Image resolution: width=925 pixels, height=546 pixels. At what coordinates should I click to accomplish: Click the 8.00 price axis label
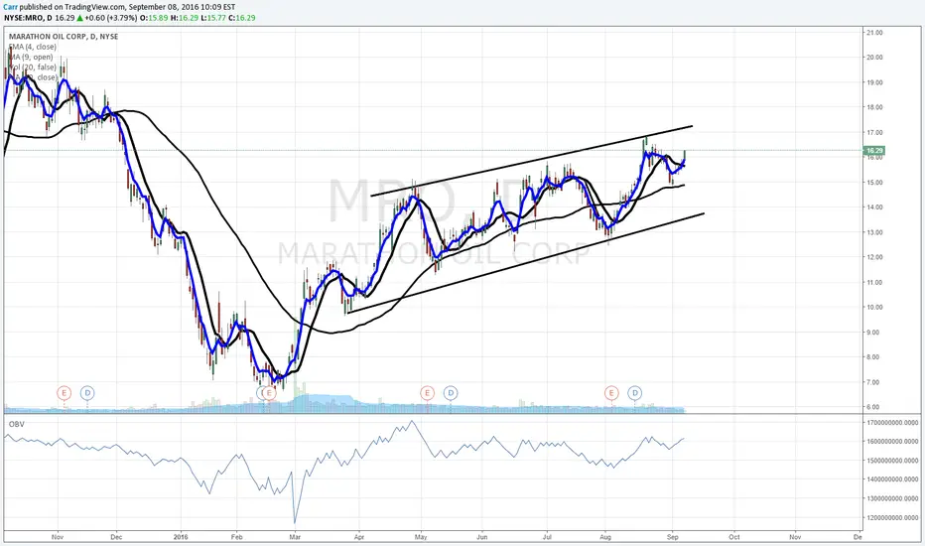click(874, 357)
